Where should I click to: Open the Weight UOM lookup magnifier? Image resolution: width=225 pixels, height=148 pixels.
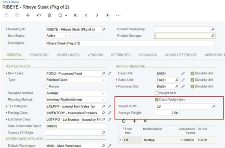pyautogui.click(x=213, y=106)
